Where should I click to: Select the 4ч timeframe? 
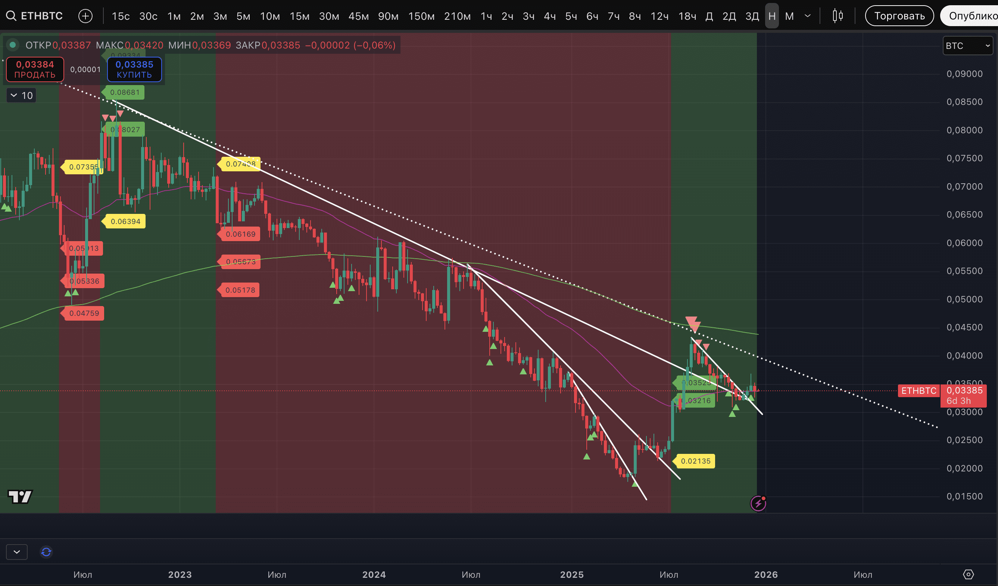(549, 16)
